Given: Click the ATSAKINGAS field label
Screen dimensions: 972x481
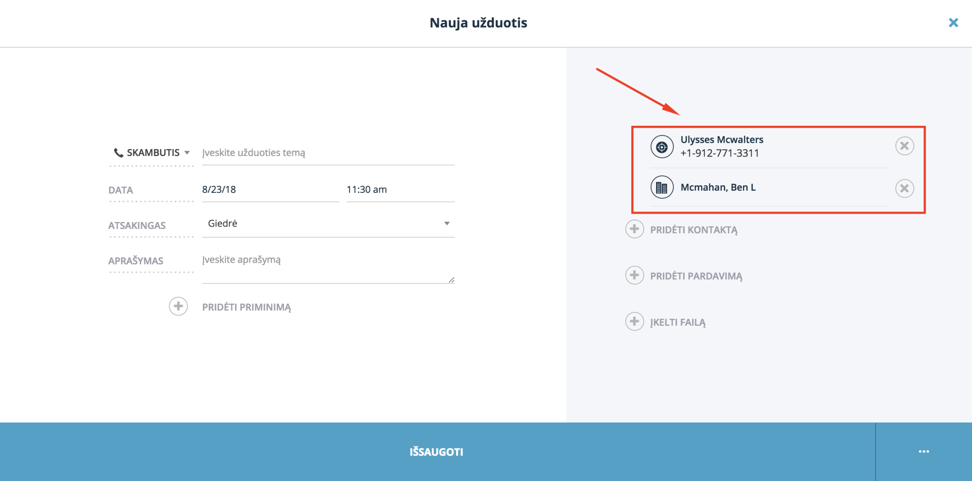Looking at the screenshot, I should click(137, 226).
